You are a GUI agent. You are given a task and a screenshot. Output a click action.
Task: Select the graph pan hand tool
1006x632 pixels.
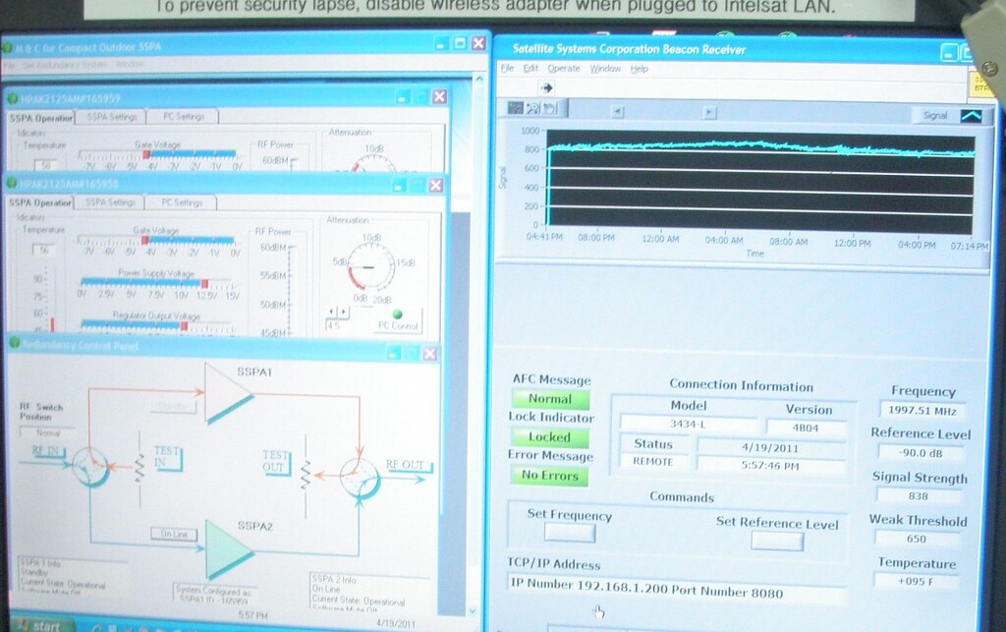[549, 108]
